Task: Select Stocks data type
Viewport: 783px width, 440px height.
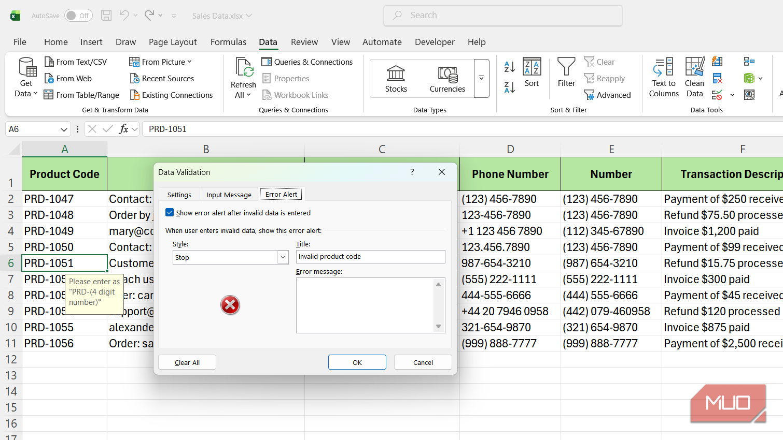Action: (x=396, y=78)
